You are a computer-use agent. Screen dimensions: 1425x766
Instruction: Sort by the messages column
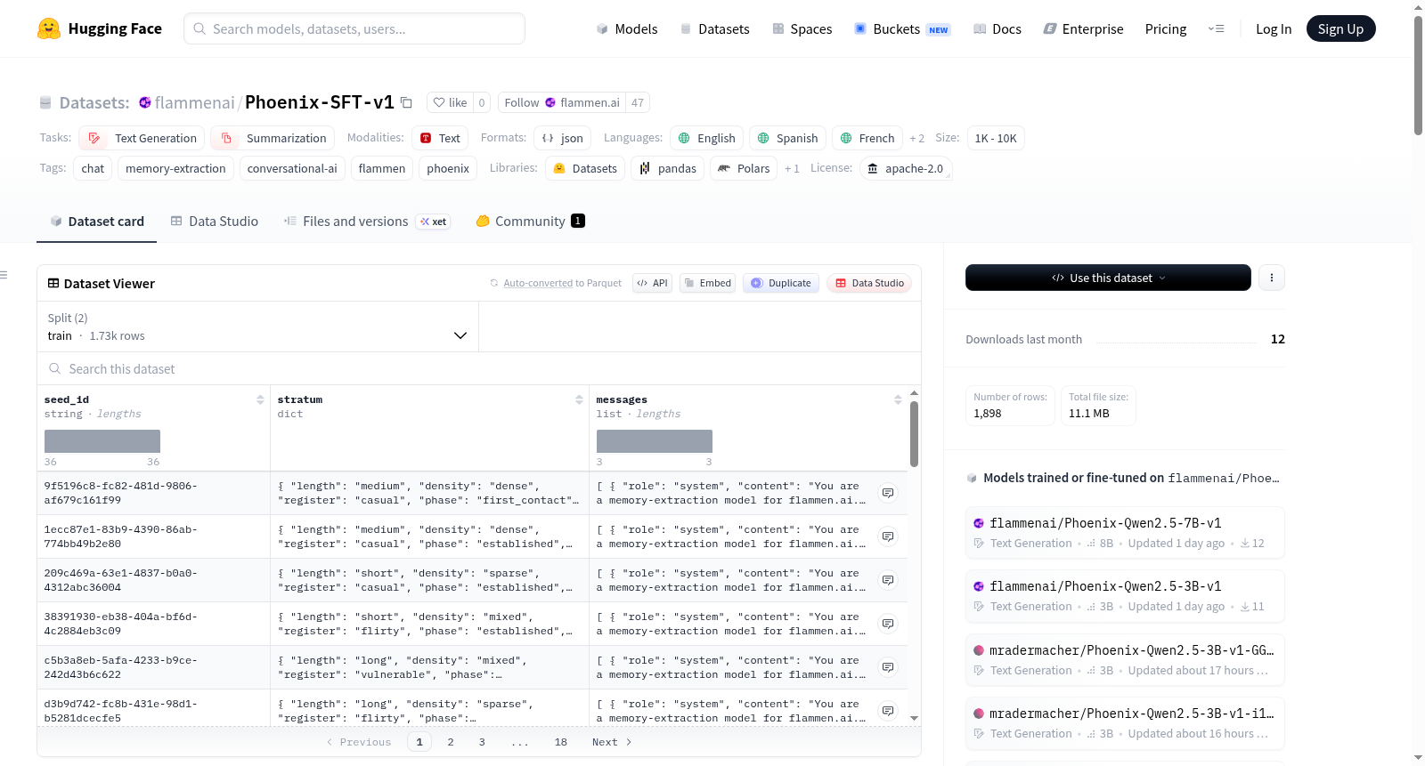point(898,400)
